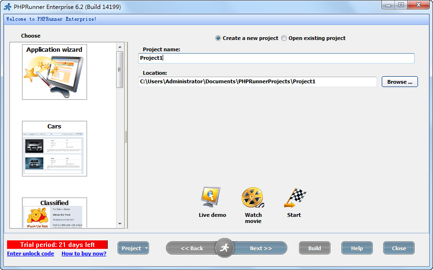Click the Start label text
This screenshot has width=433, height=270.
pos(294,215)
